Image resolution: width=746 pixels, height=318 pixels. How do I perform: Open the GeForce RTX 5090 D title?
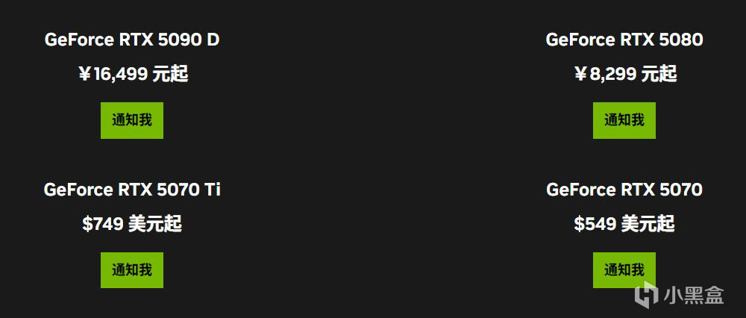click(x=132, y=40)
